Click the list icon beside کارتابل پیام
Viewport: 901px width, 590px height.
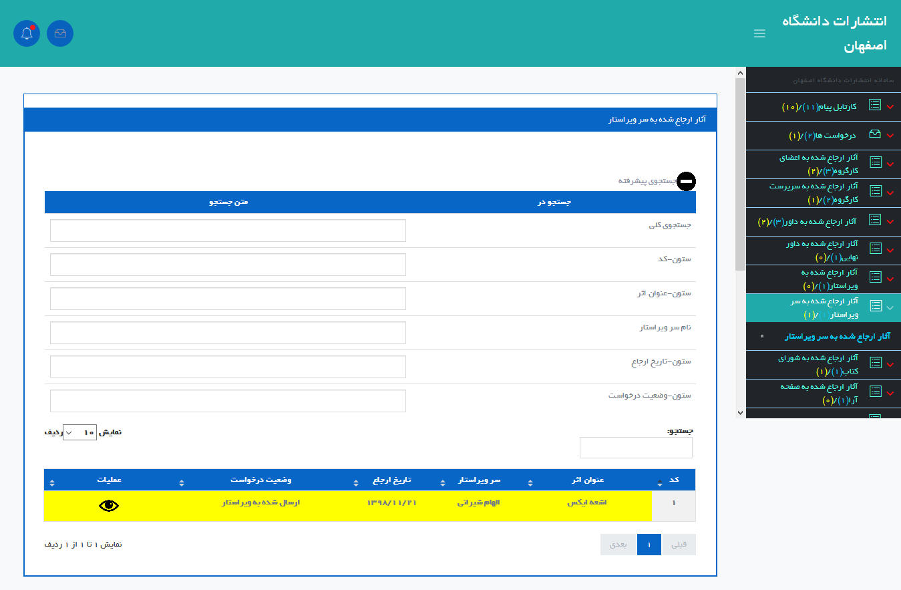pos(874,106)
